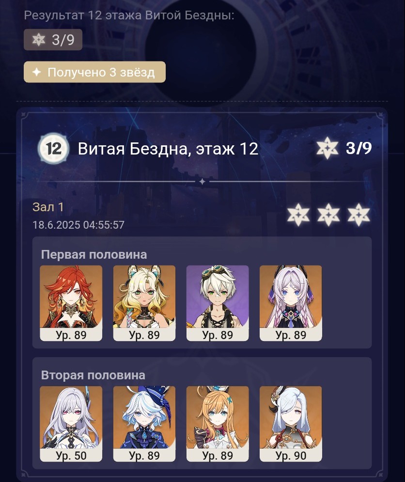This screenshot has height=482, width=405.
Task: Tap the small star icon in 3/9 badge
Action: (x=39, y=40)
